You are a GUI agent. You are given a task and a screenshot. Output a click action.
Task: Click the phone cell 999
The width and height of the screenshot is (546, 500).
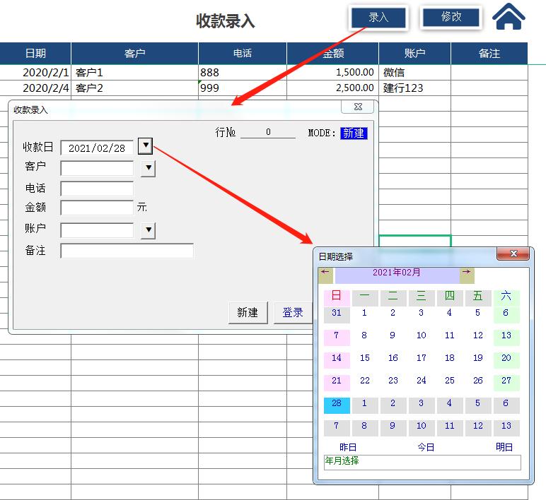coord(243,88)
